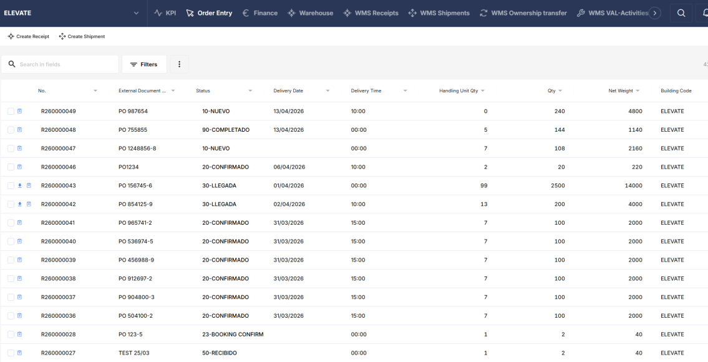Click the download icon on row R260000042
Screen dimensions: 708x362
tap(21, 204)
